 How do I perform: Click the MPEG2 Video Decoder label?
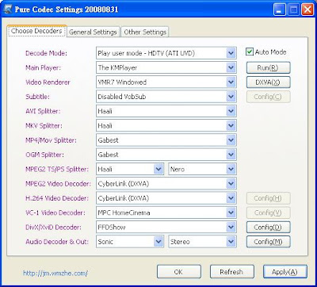coord(58,184)
